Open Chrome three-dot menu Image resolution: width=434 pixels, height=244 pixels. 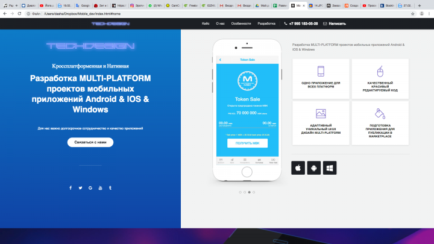429,13
